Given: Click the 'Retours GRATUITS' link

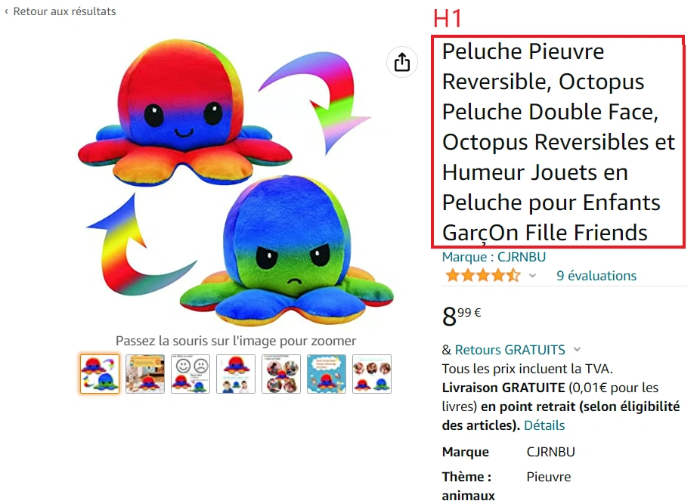Looking at the screenshot, I should click(510, 350).
